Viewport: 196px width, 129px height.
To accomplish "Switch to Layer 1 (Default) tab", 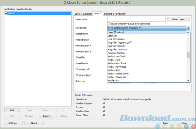I will coord(83,14).
